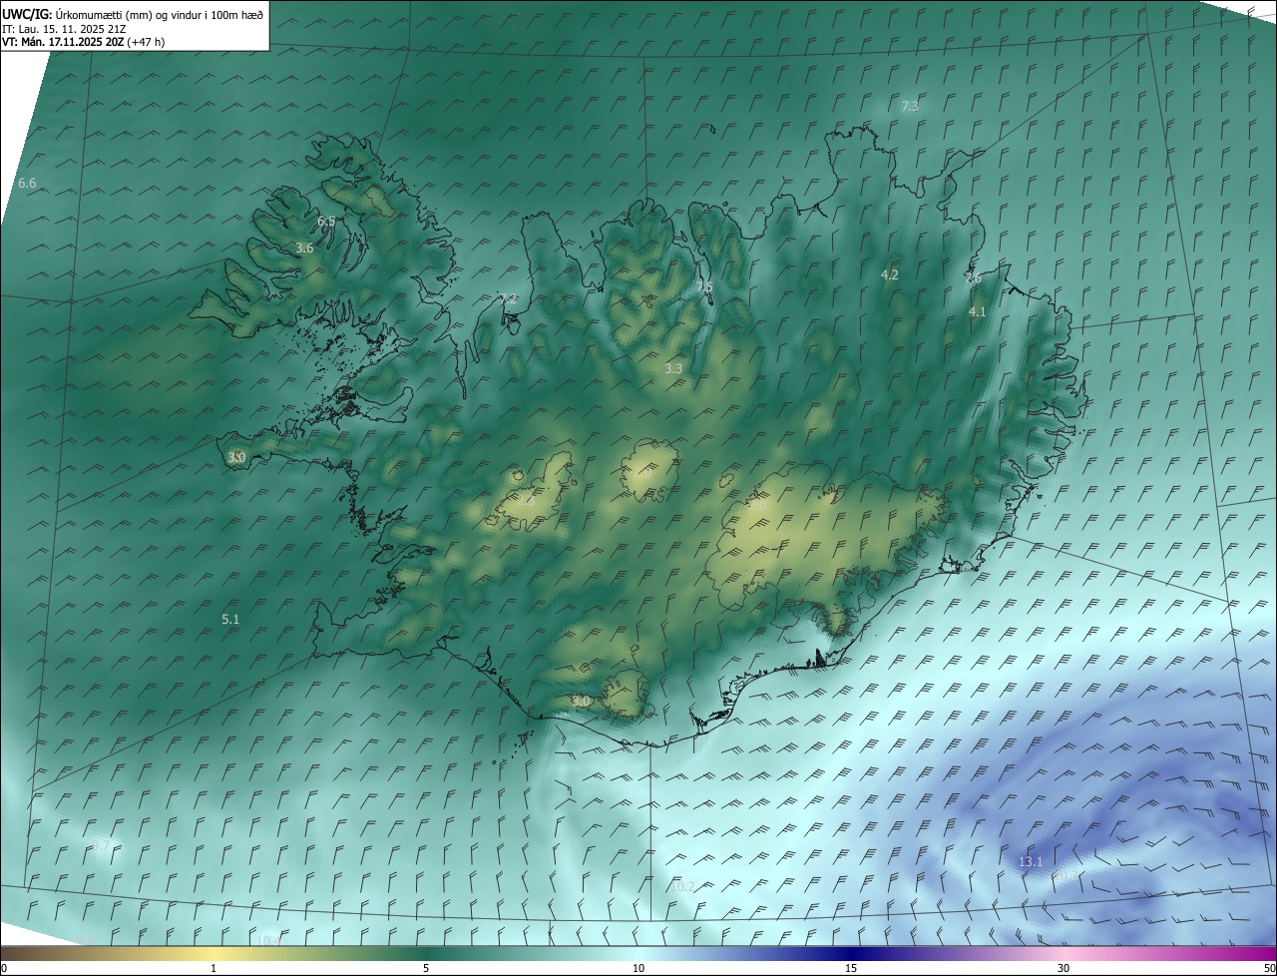Image resolution: width=1277 pixels, height=976 pixels.
Task: Click the 5.1 value over the sea
Action: (x=230, y=619)
